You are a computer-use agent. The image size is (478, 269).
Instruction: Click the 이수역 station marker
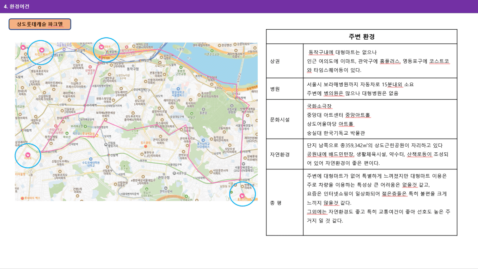241,151
